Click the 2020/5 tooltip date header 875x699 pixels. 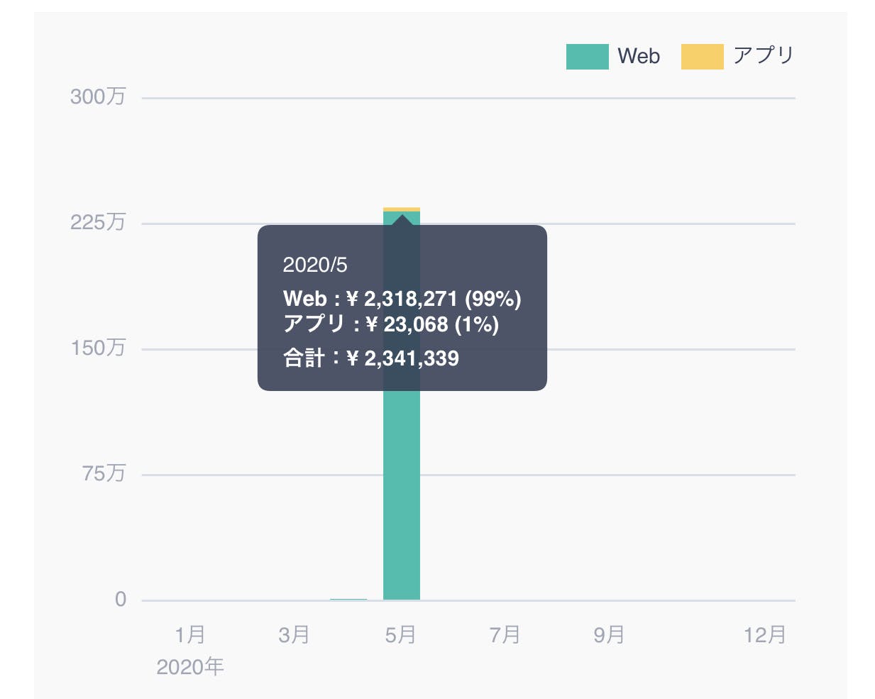pos(315,265)
